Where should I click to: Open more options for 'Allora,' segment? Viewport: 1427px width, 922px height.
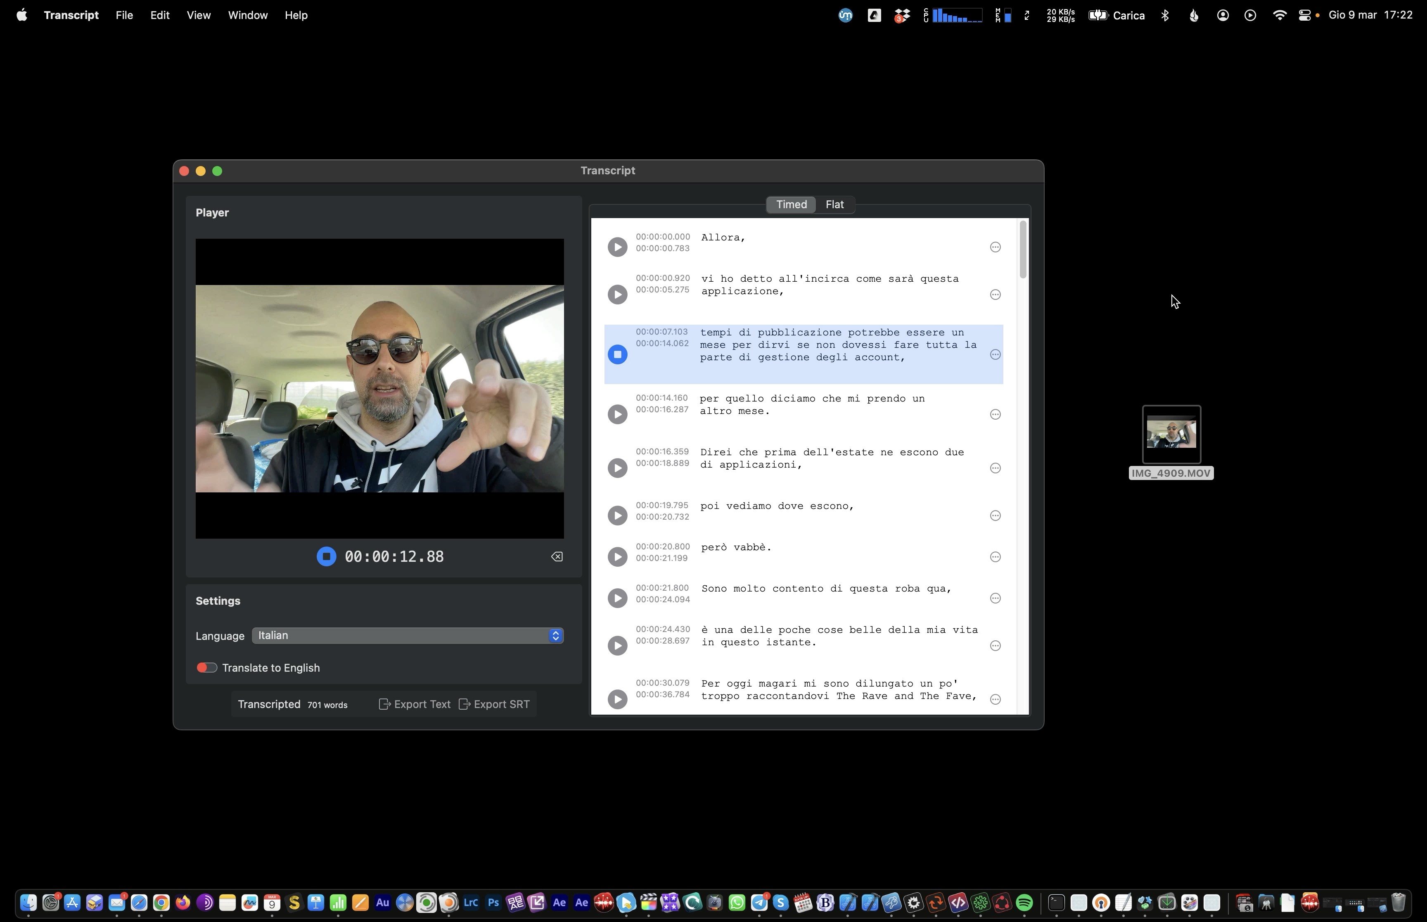click(x=995, y=247)
